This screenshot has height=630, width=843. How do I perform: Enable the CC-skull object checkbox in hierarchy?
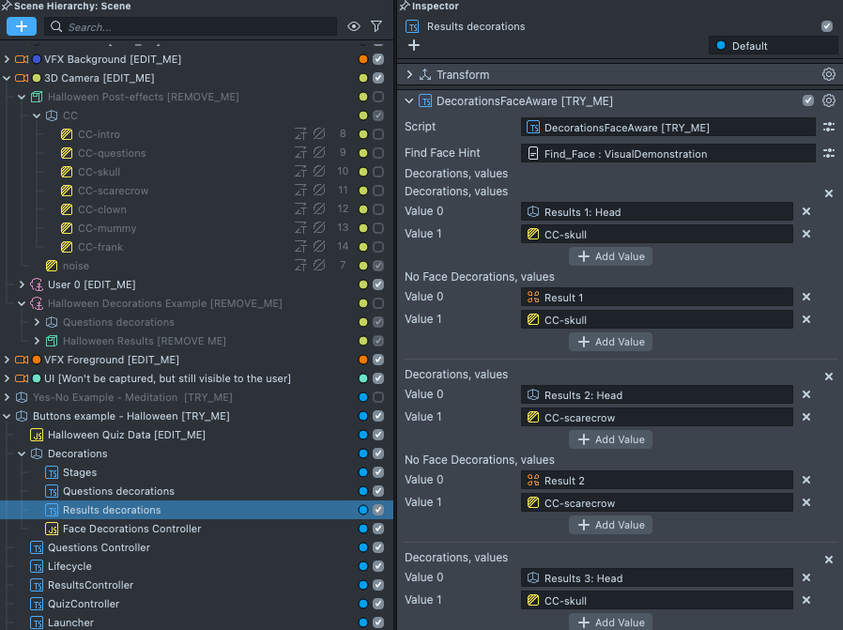tap(378, 172)
